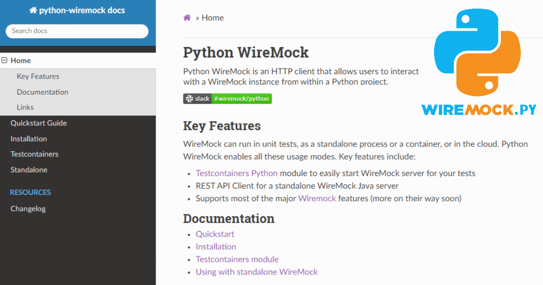Select Home in the sidebar
The width and height of the screenshot is (543, 285).
pos(21,61)
